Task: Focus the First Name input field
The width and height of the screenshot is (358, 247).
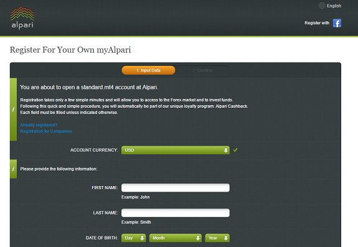Action: point(176,188)
